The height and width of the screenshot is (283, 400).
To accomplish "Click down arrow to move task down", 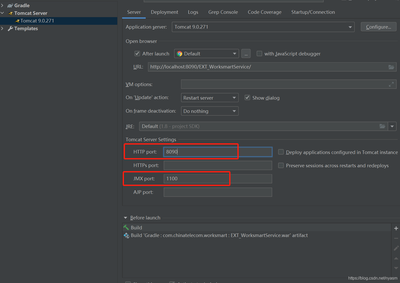I will [396, 268].
